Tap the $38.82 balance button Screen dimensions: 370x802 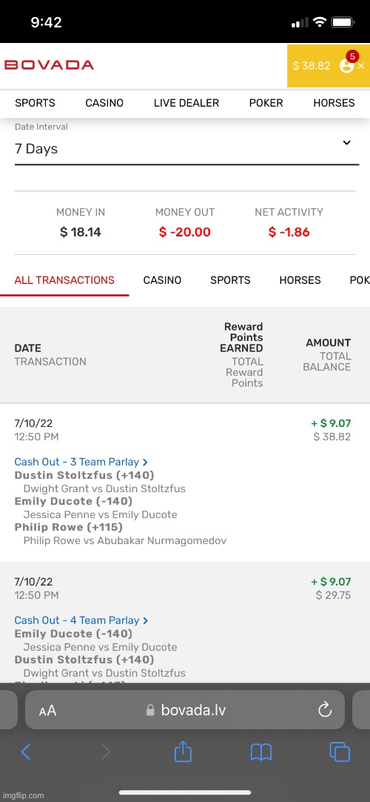pyautogui.click(x=312, y=66)
